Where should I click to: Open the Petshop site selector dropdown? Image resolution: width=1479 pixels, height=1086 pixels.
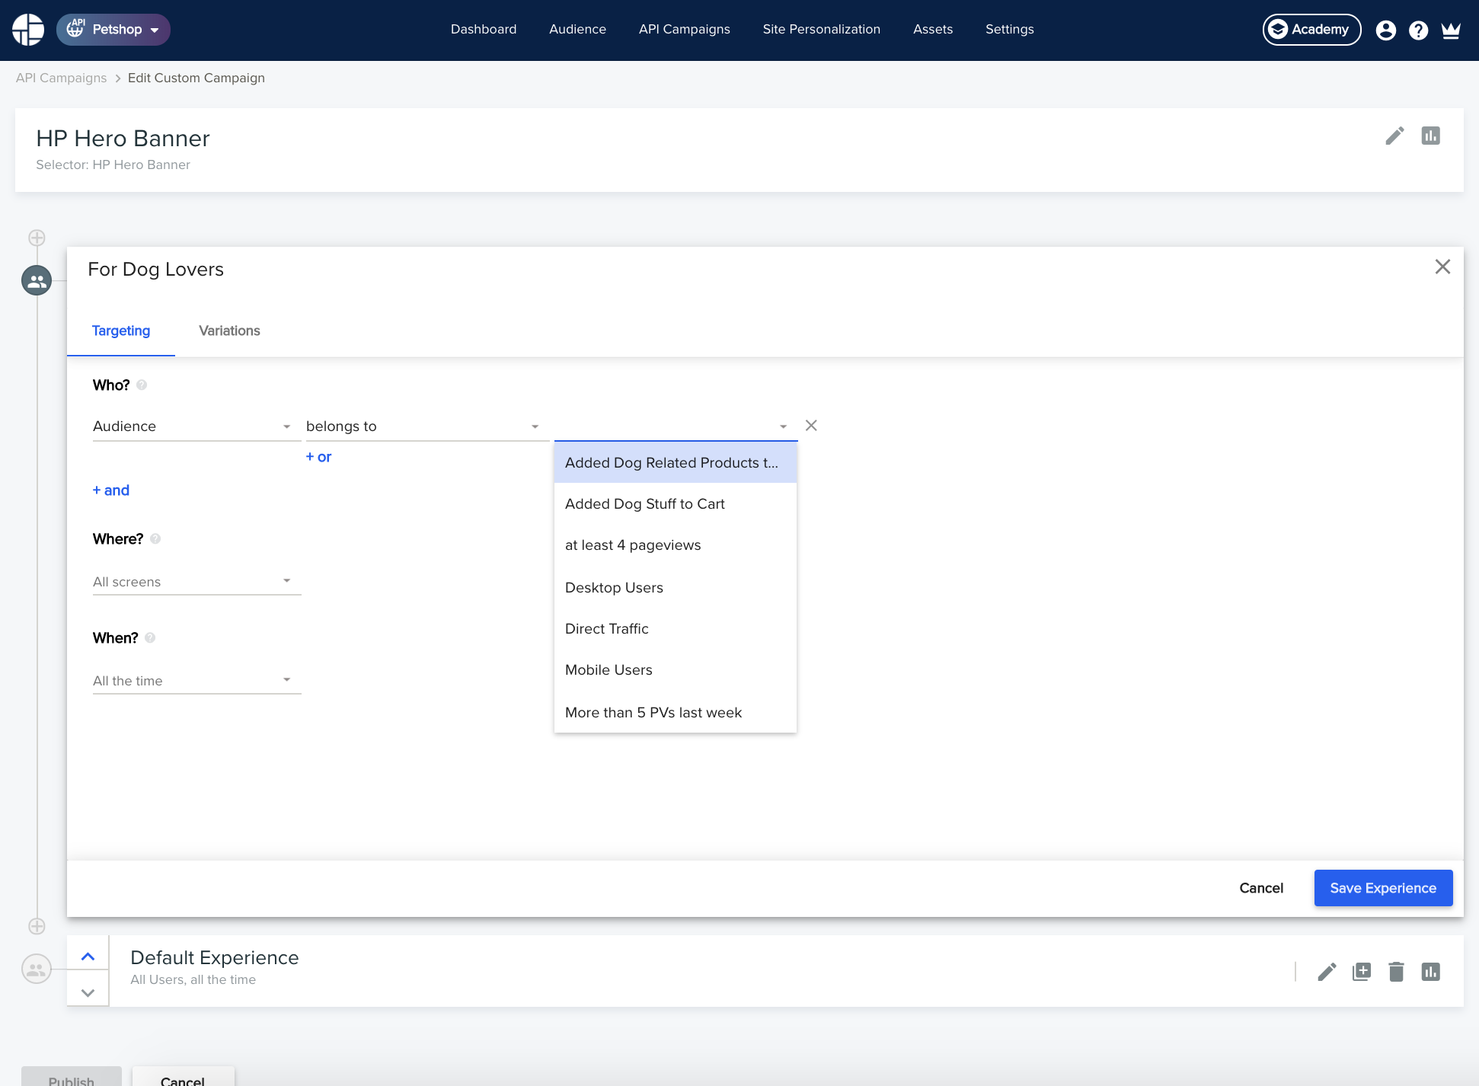pyautogui.click(x=113, y=30)
